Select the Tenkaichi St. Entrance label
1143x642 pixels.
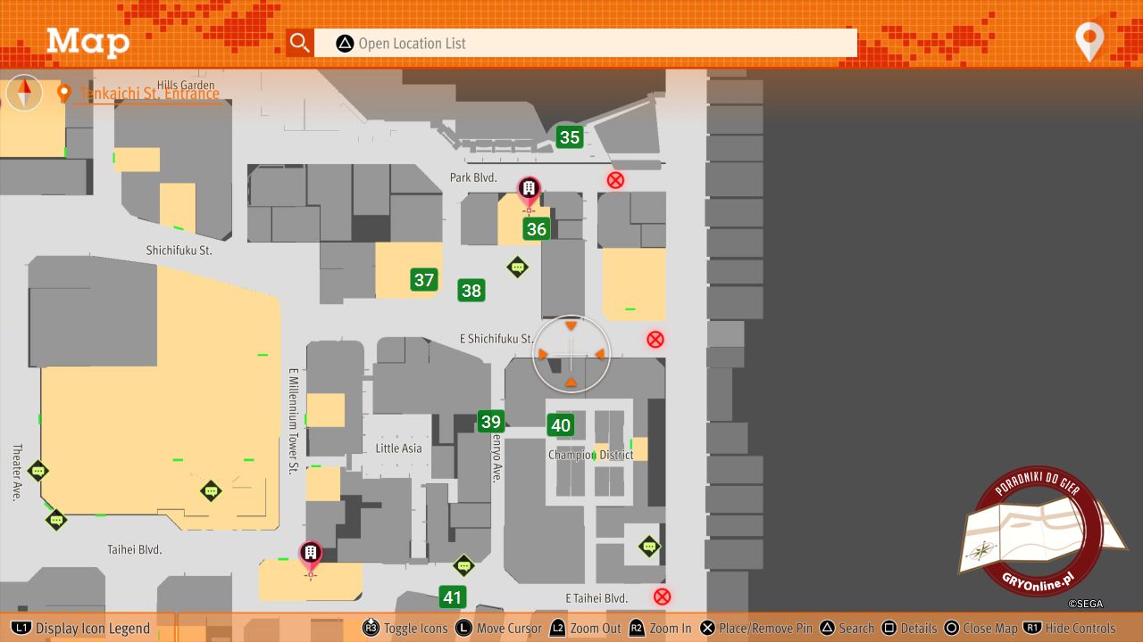point(149,94)
